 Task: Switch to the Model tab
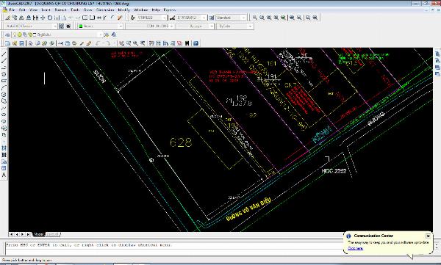pos(38,234)
